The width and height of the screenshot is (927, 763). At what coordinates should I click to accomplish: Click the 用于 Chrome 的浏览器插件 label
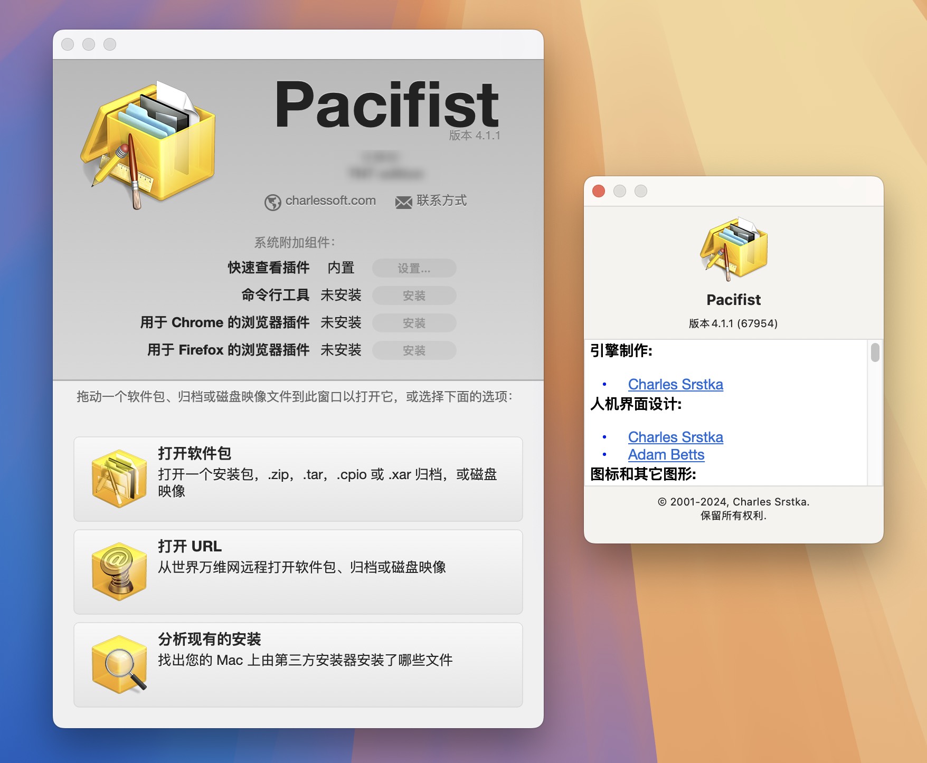click(x=225, y=322)
